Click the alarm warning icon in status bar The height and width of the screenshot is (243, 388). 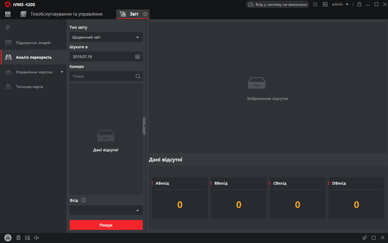[8, 237]
